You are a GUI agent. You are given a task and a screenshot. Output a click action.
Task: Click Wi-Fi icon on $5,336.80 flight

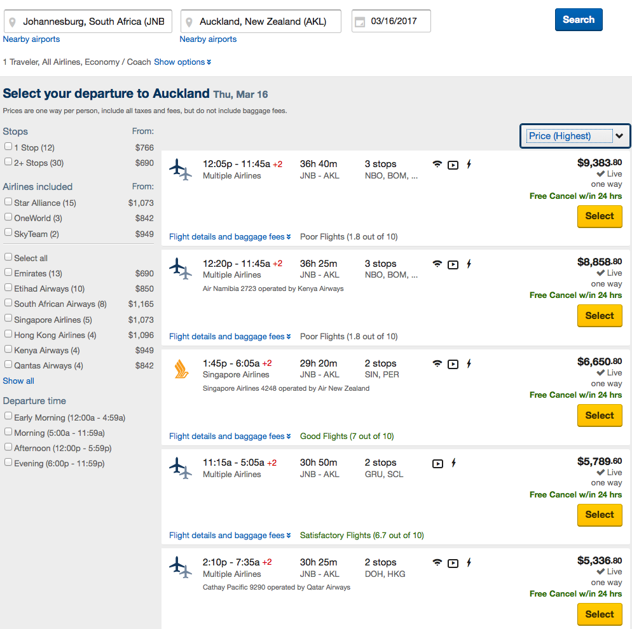pos(437,562)
